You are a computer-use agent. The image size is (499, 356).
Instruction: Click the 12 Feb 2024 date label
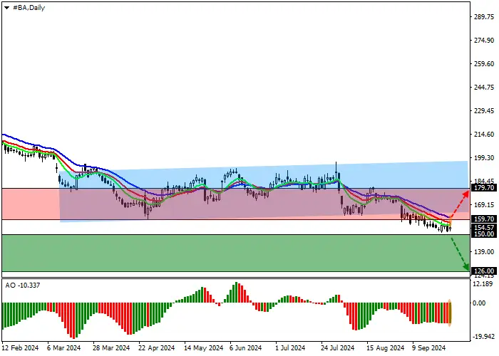pos(21,348)
